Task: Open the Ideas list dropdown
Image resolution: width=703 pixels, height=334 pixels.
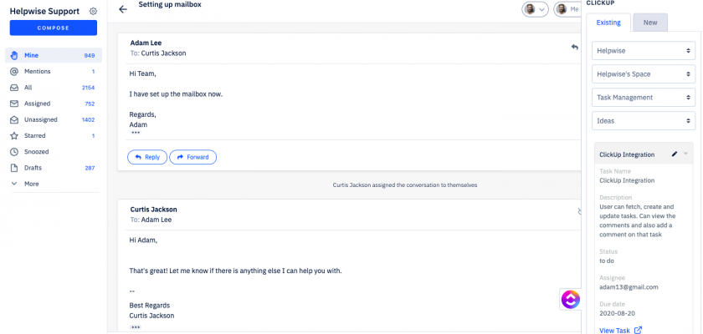Action: point(643,121)
